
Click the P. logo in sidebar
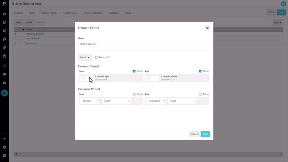(4, 4)
